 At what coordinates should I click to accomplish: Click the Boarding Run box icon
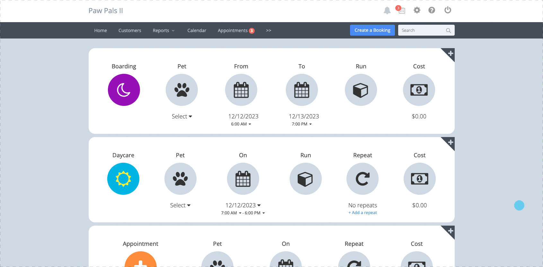pos(361,90)
